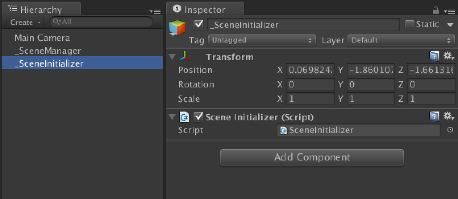Switch to the Hierarchy tab
The width and height of the screenshot is (458, 199).
pos(40,10)
